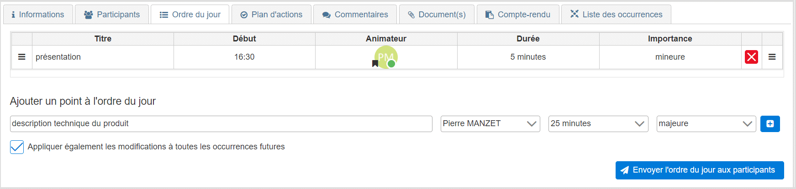Click the agenda point description text field
Image resolution: width=796 pixels, height=189 pixels.
pos(221,124)
